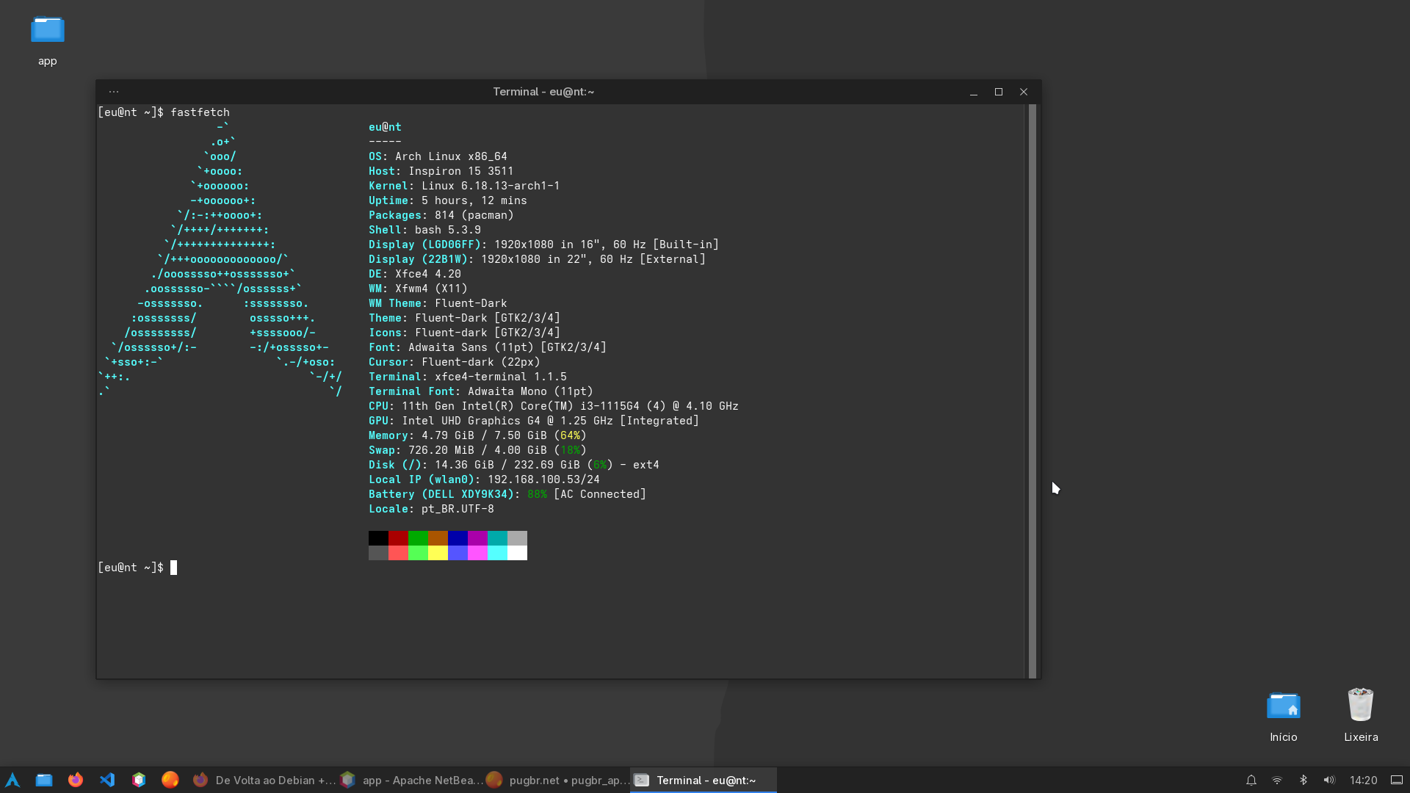Open the Apache NetBeans panel launcher
Viewport: 1410px width, 793px height.
[x=139, y=780]
